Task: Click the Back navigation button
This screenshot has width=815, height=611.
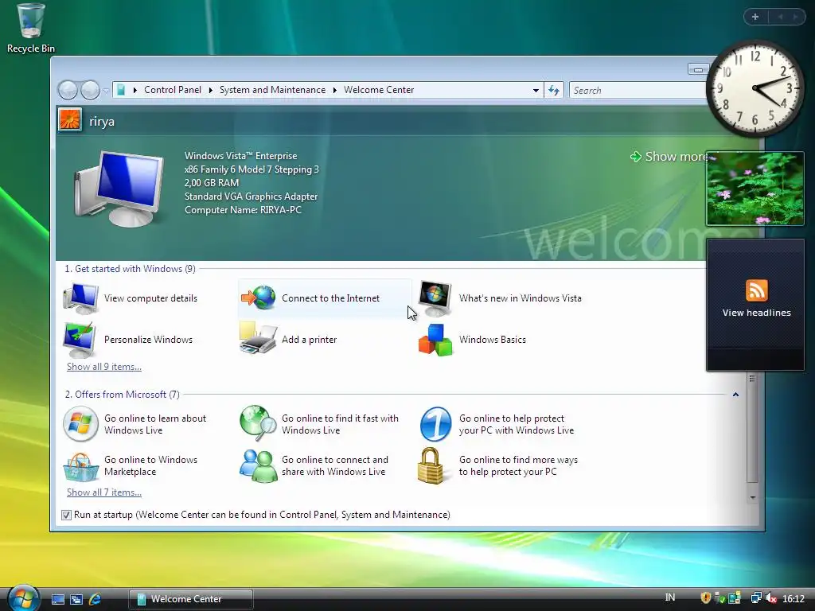Action: tap(68, 91)
